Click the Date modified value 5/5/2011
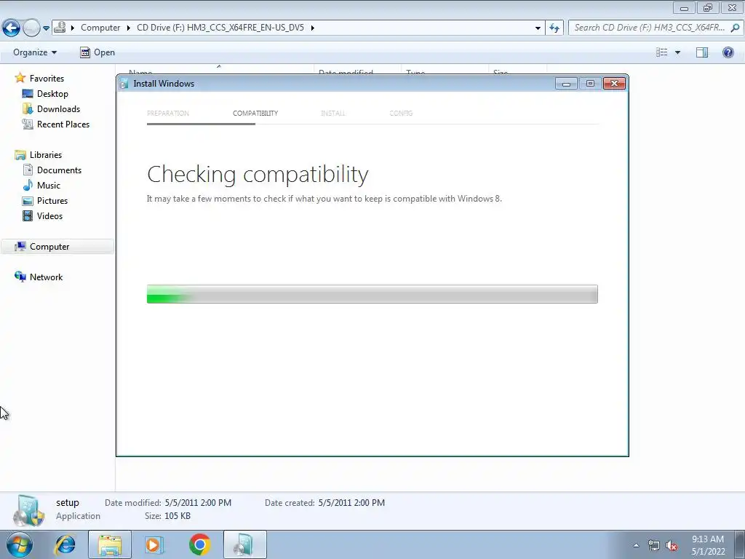This screenshot has width=745, height=559. pyautogui.click(x=198, y=503)
